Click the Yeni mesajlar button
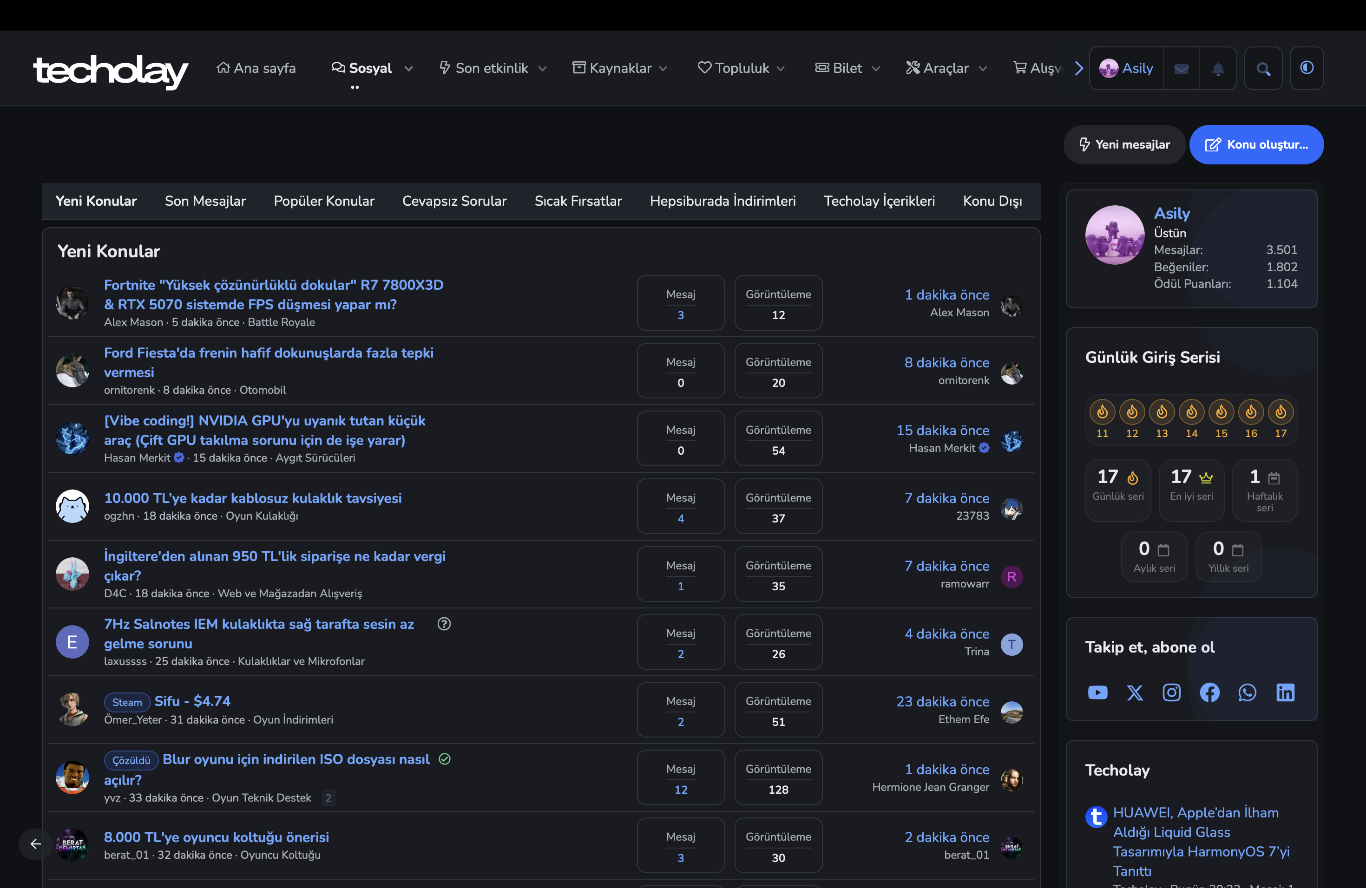This screenshot has height=888, width=1366. pyautogui.click(x=1124, y=144)
